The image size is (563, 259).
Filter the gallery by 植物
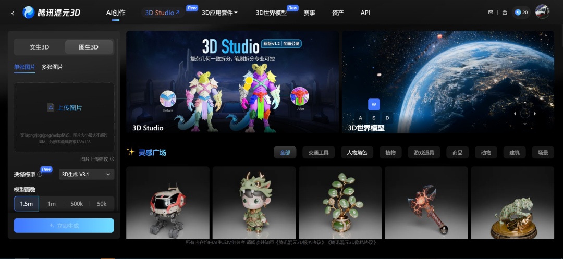390,153
